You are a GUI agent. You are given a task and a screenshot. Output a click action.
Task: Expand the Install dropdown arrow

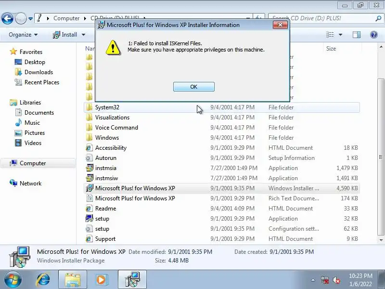tap(83, 35)
